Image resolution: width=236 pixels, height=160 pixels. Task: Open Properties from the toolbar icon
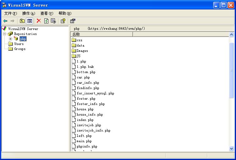pos(73,21)
